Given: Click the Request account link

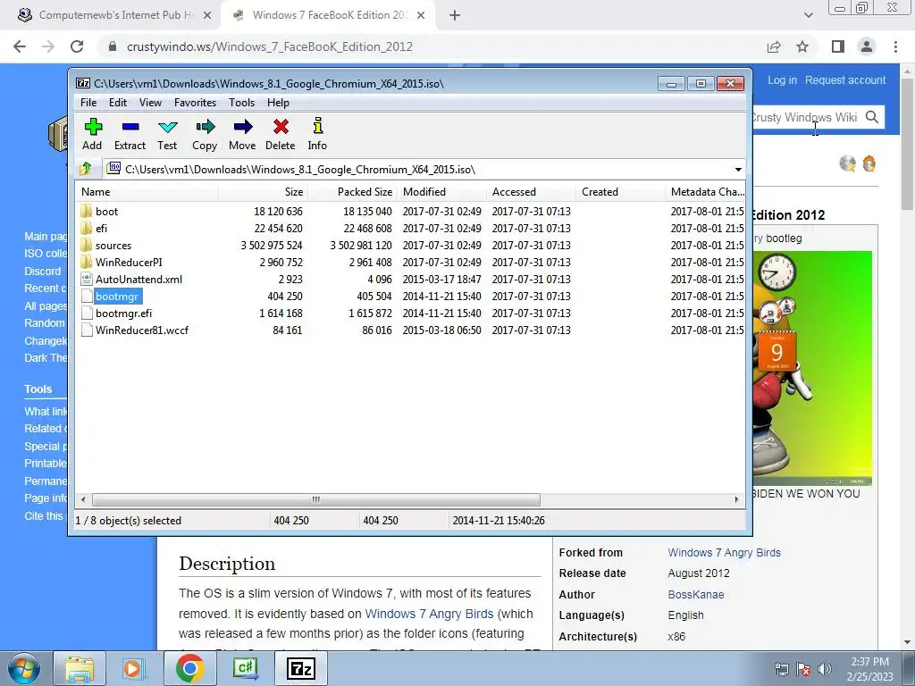Looking at the screenshot, I should coord(845,80).
